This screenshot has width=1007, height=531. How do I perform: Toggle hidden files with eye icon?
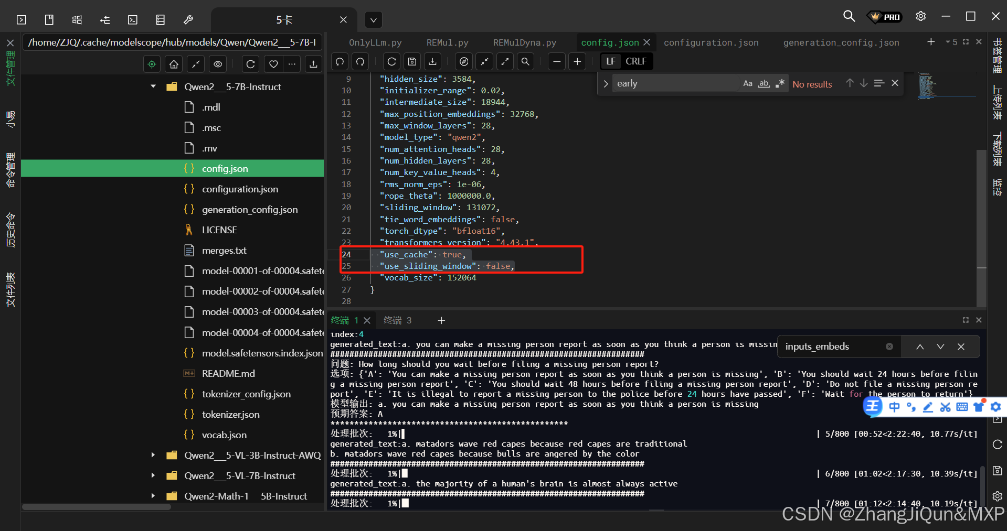[x=218, y=64]
